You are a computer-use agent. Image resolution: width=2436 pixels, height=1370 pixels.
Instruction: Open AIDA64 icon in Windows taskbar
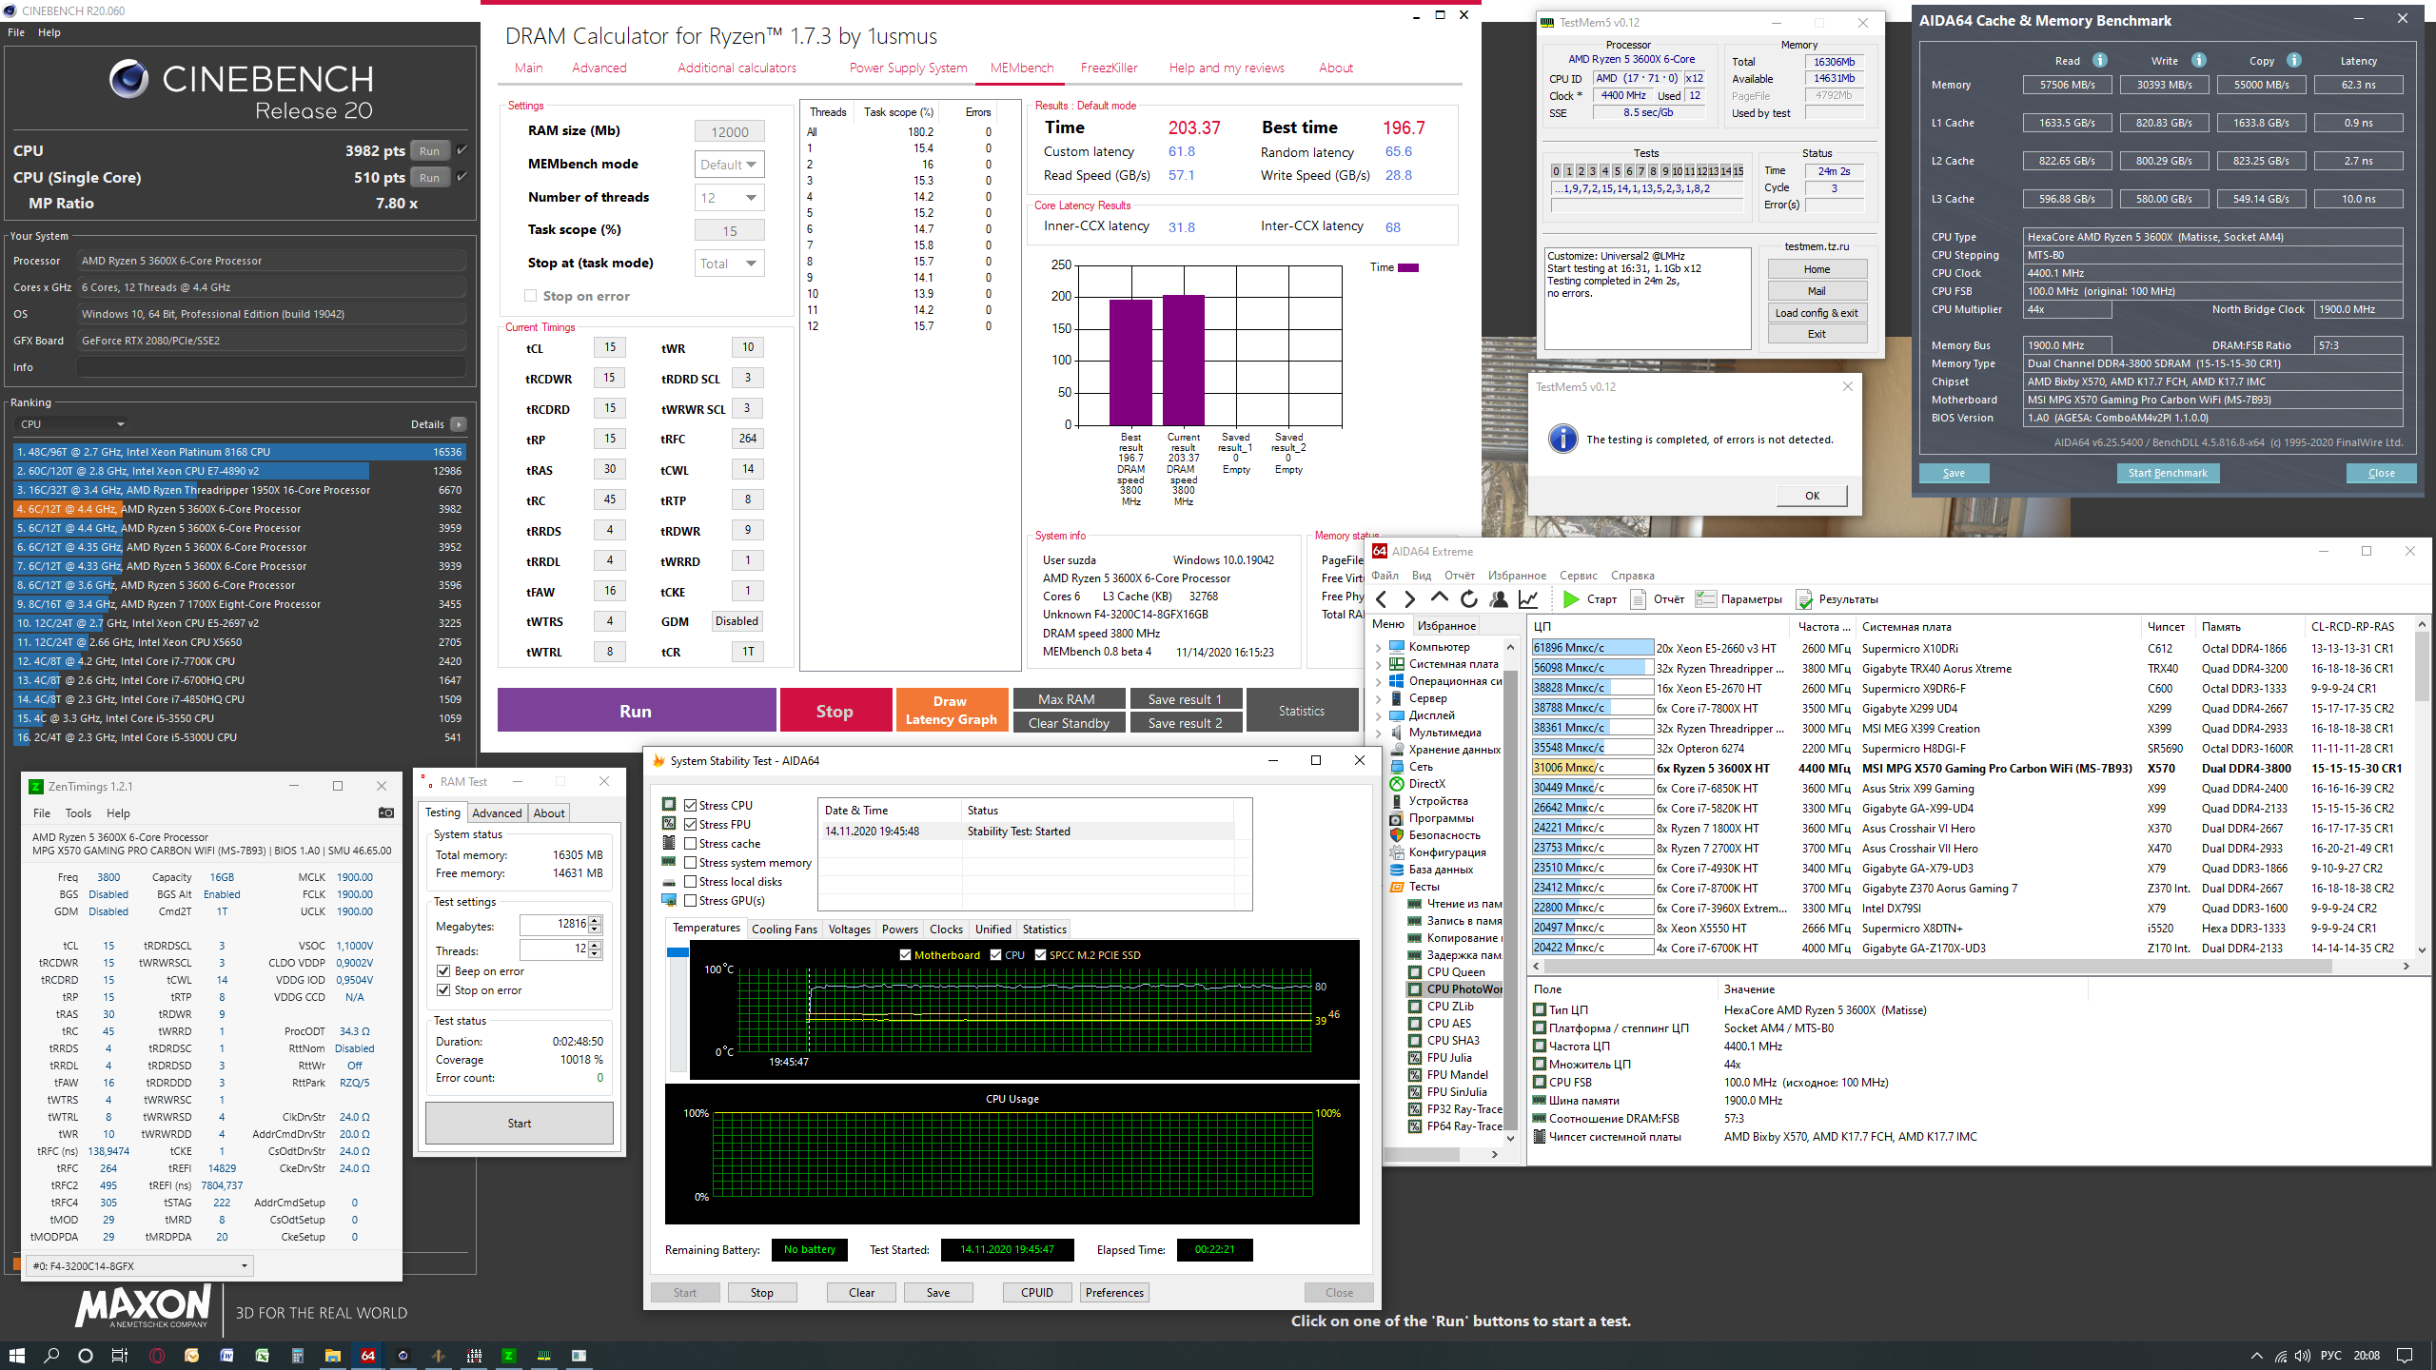[x=367, y=1356]
